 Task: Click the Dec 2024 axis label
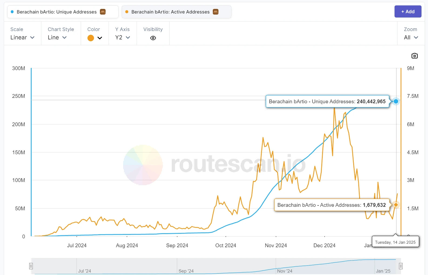coord(324,245)
